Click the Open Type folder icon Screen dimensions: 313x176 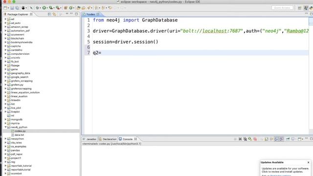pos(78,8)
